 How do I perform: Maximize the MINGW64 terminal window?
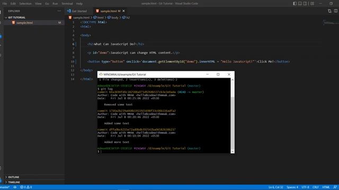click(x=218, y=74)
